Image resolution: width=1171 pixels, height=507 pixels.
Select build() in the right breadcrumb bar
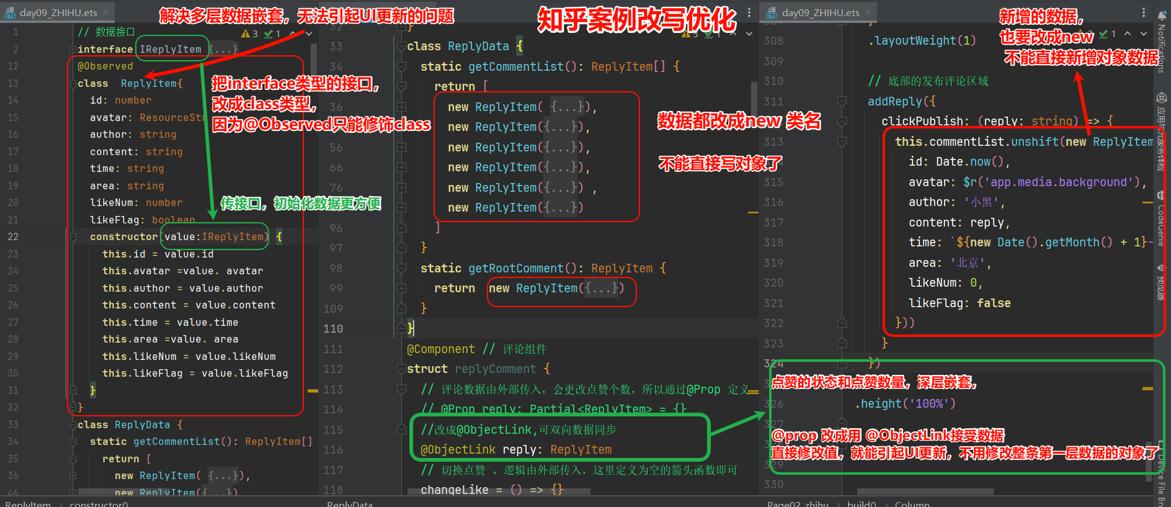click(x=862, y=503)
